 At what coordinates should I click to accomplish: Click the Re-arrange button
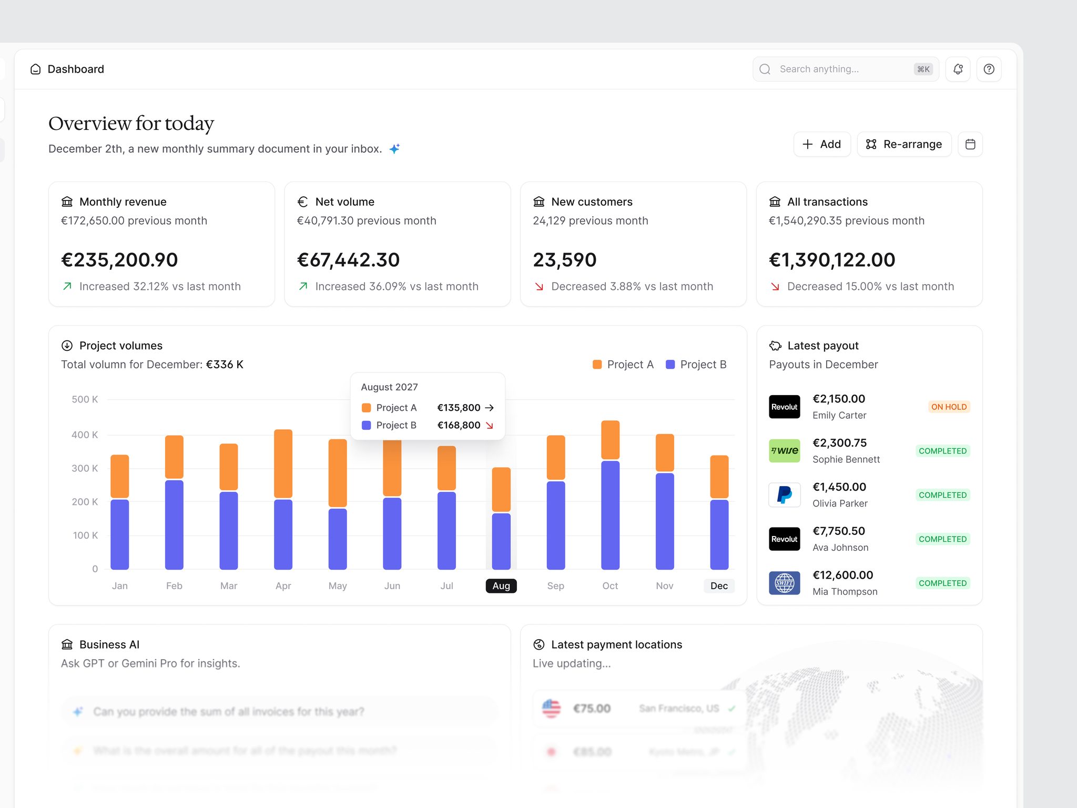click(x=904, y=144)
